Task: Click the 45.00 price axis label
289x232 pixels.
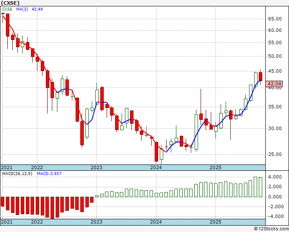Action: point(275,71)
